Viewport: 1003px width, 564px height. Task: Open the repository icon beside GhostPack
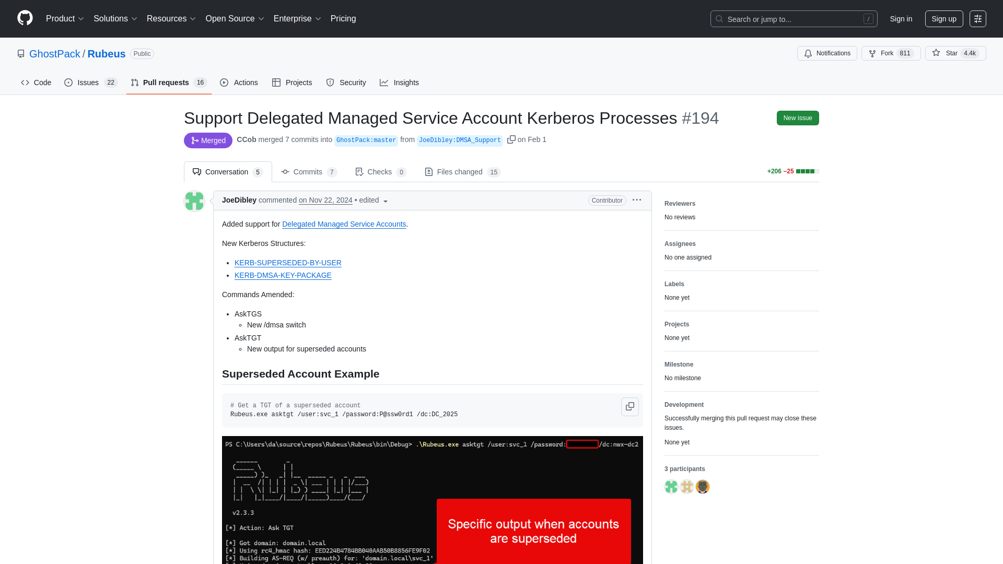pyautogui.click(x=21, y=54)
